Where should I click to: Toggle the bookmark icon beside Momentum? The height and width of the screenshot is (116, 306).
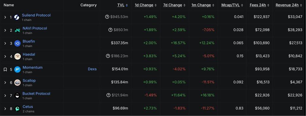(x=5, y=70)
